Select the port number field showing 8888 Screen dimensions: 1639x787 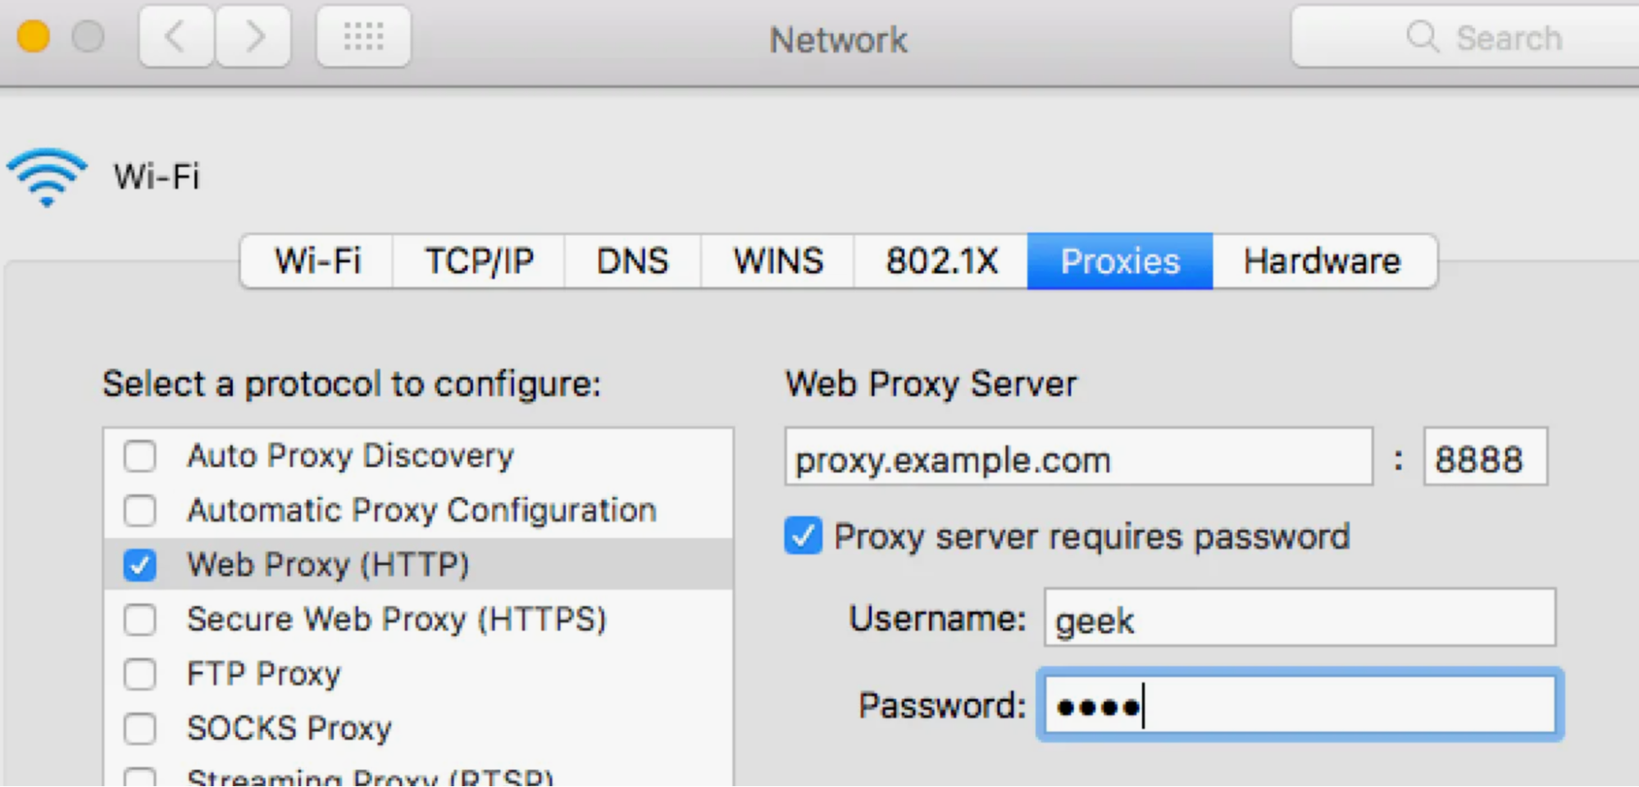click(1484, 458)
